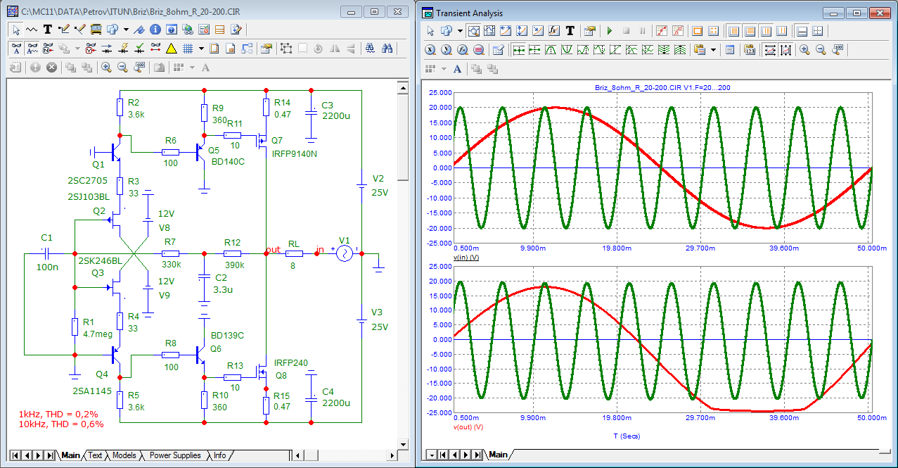The width and height of the screenshot is (898, 468).
Task: Click the yellow triangle warning icon
Action: click(x=171, y=49)
